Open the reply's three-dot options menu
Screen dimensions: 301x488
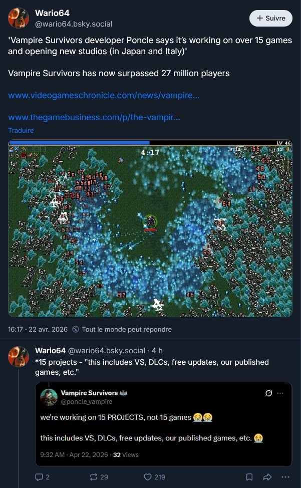(x=285, y=477)
